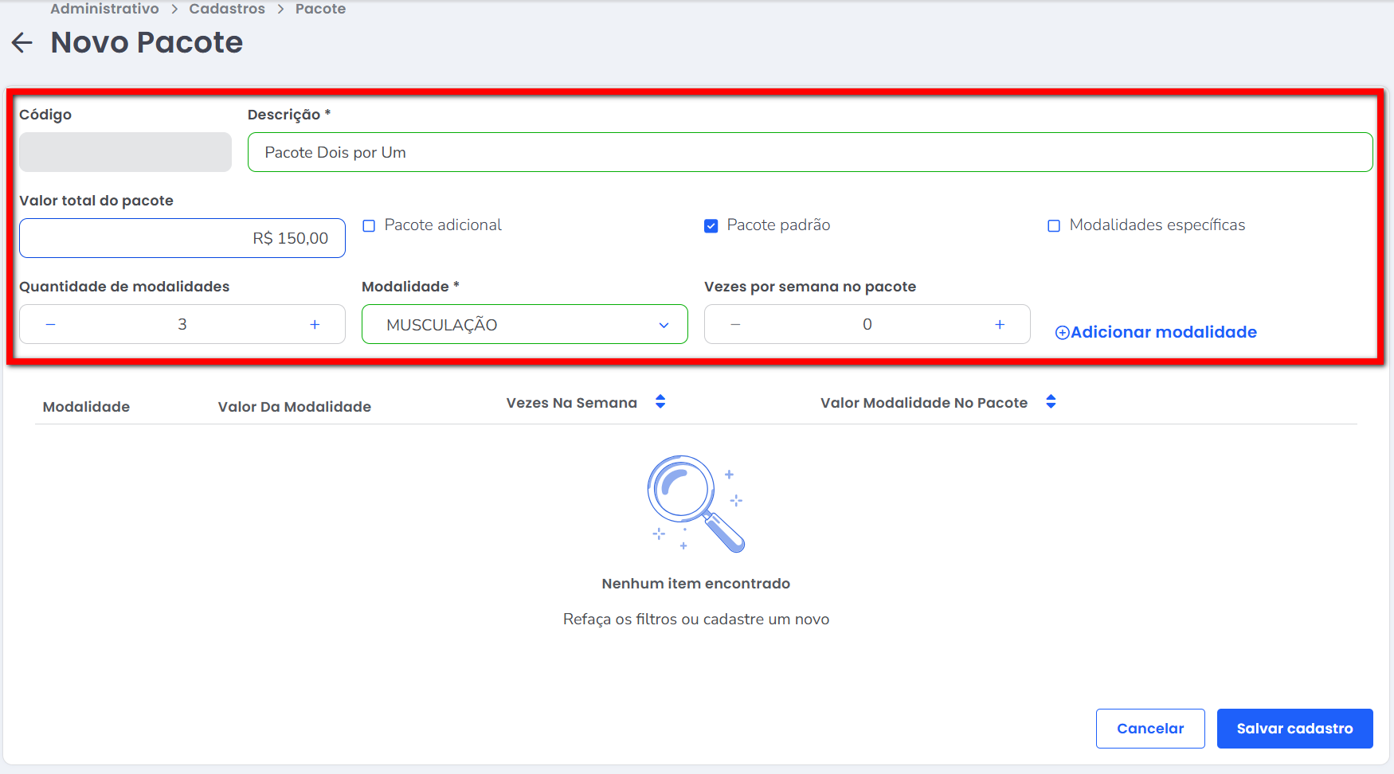
Task: Click the Valor total do pacote field
Action: click(x=182, y=238)
